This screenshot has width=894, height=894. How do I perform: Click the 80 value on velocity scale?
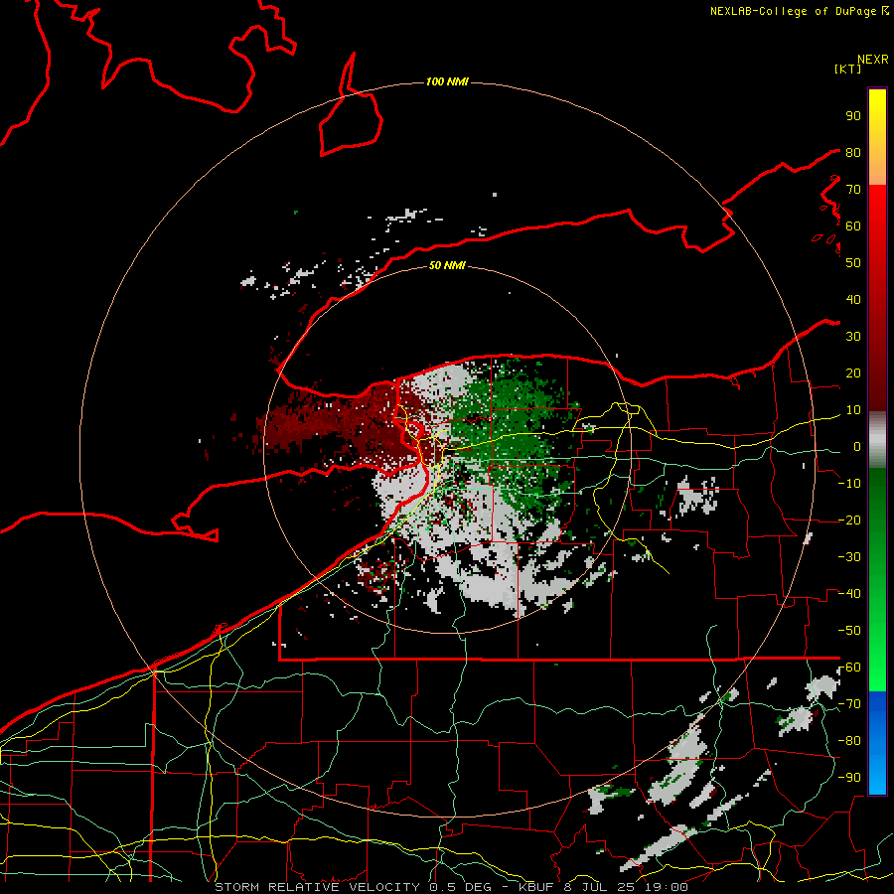coord(853,152)
